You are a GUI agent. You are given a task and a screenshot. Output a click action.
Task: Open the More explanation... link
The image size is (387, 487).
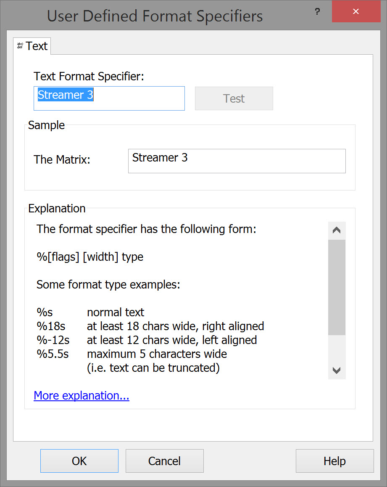pos(82,396)
